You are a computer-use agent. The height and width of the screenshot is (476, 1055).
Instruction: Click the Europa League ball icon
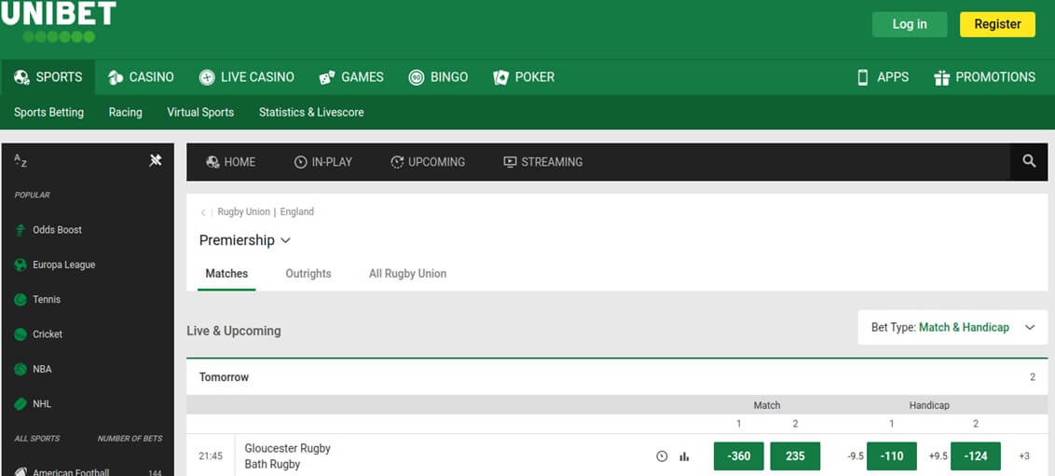pos(21,265)
